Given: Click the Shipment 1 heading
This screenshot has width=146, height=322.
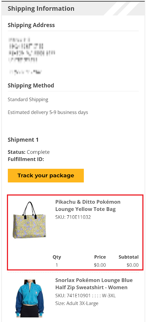Looking at the screenshot, I should coord(23,140).
